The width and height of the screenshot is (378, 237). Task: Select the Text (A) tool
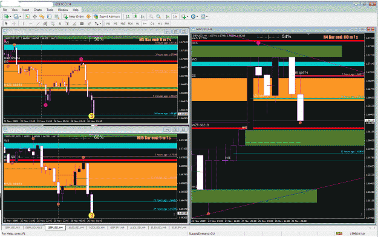point(60,24)
